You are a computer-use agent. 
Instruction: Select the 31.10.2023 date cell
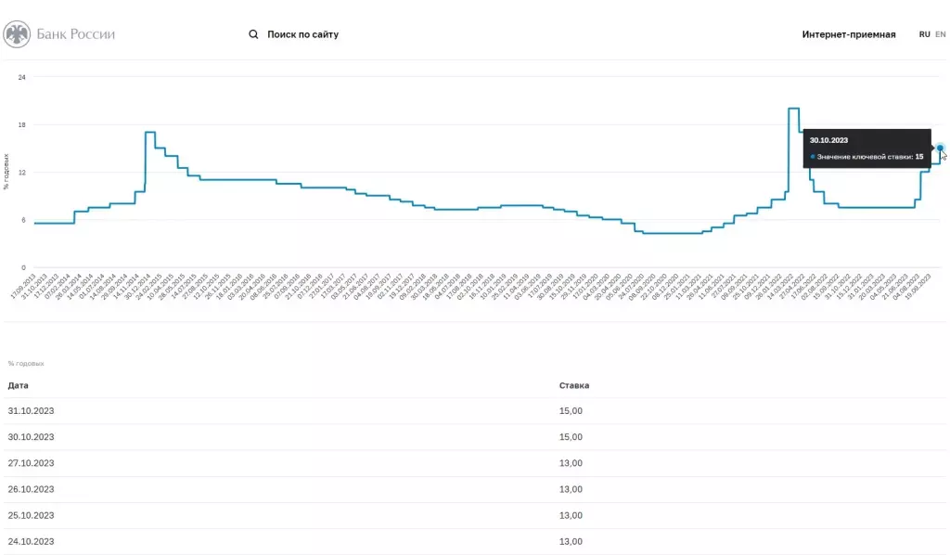click(x=31, y=410)
